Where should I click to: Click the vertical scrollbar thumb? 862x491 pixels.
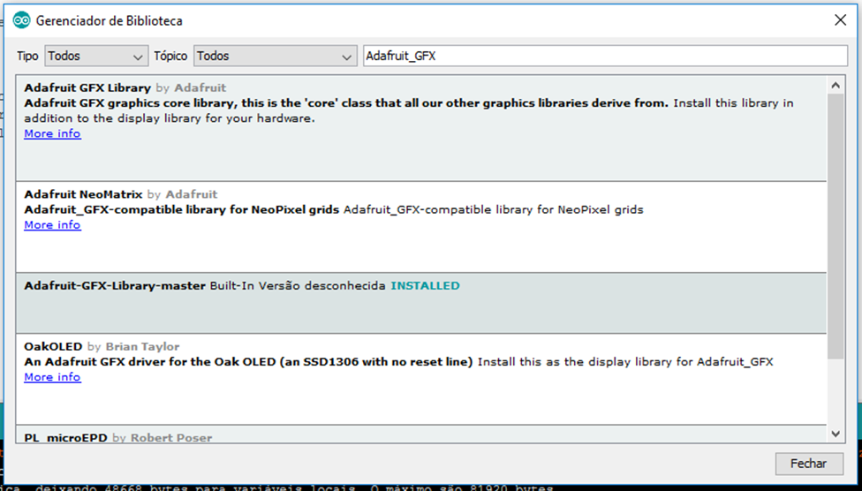836,227
